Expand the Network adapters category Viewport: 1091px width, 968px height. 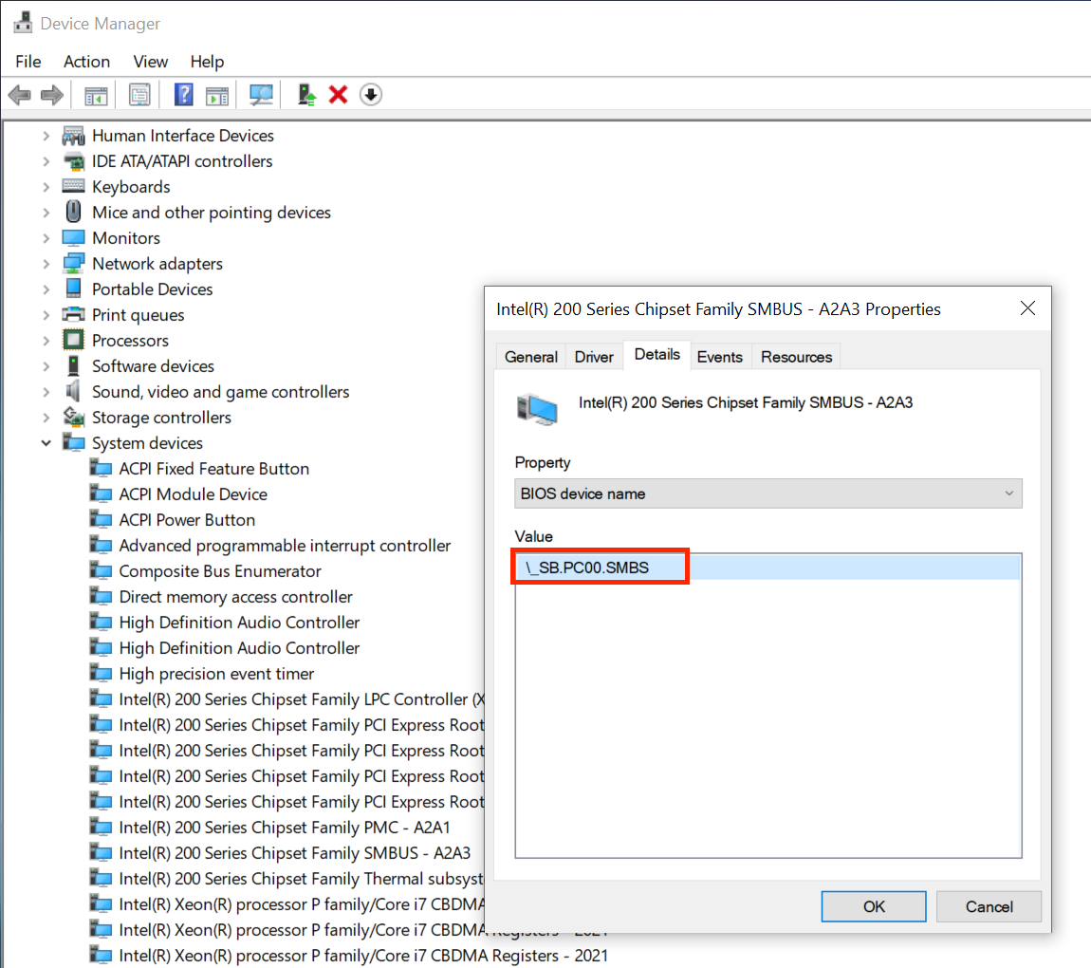pyautogui.click(x=46, y=264)
